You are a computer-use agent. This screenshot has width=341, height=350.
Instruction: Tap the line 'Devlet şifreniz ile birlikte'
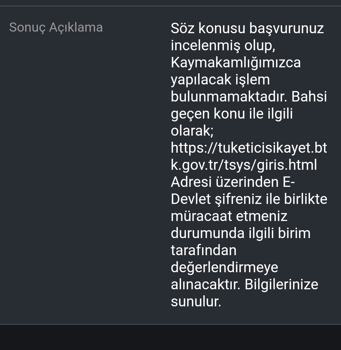tap(249, 199)
